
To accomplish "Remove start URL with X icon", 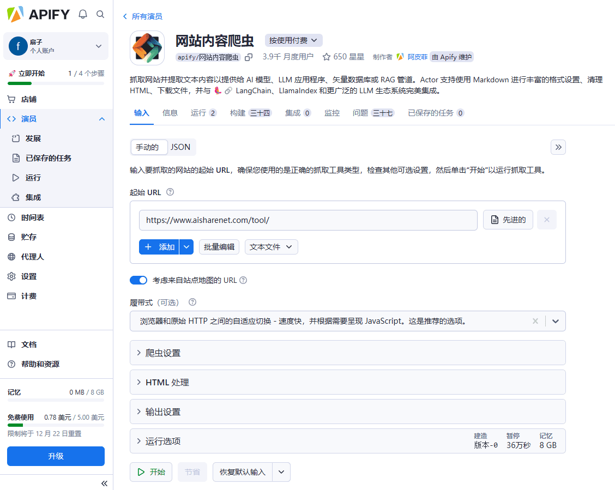I will click(x=546, y=220).
